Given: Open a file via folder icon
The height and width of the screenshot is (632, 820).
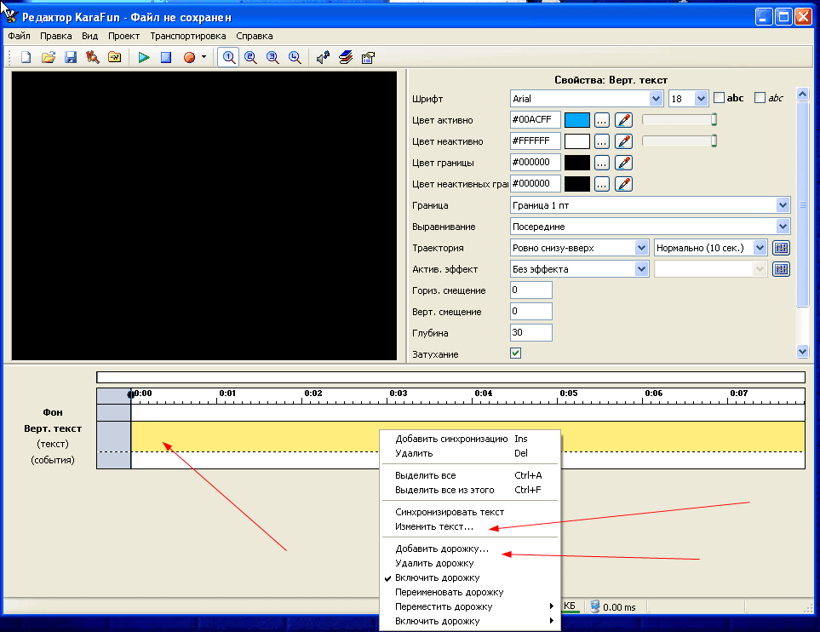Looking at the screenshot, I should pos(49,58).
